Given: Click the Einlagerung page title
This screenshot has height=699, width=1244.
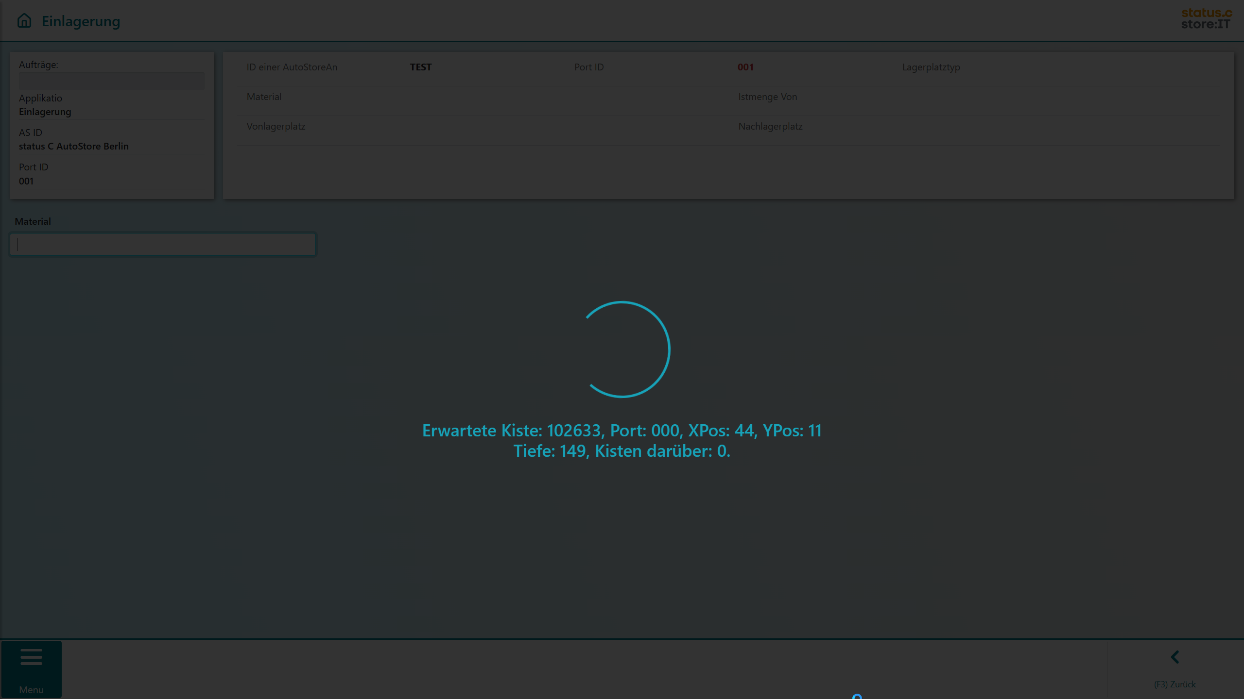Looking at the screenshot, I should coord(81,21).
